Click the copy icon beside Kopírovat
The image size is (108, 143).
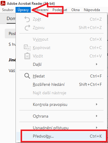pos(27,48)
